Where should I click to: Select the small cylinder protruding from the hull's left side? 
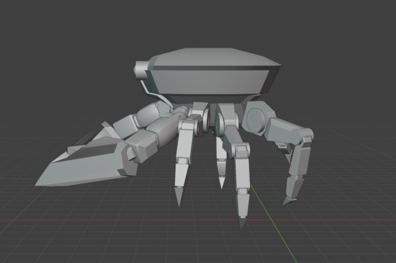coord(141,70)
